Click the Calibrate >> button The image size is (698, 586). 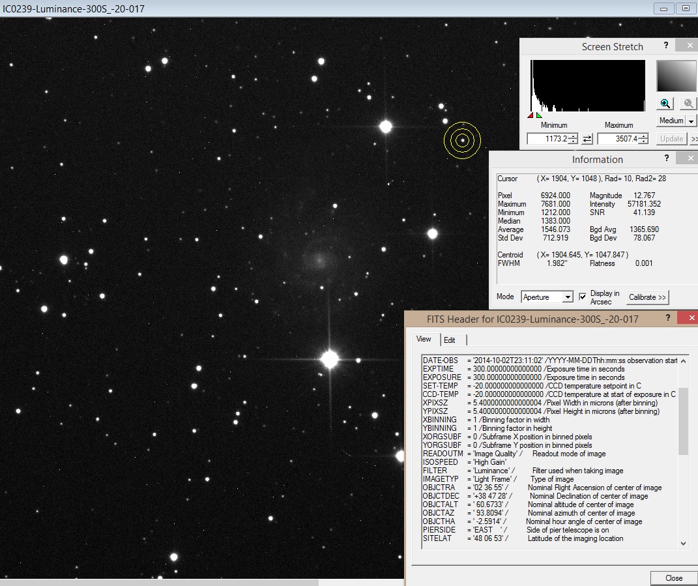click(647, 297)
